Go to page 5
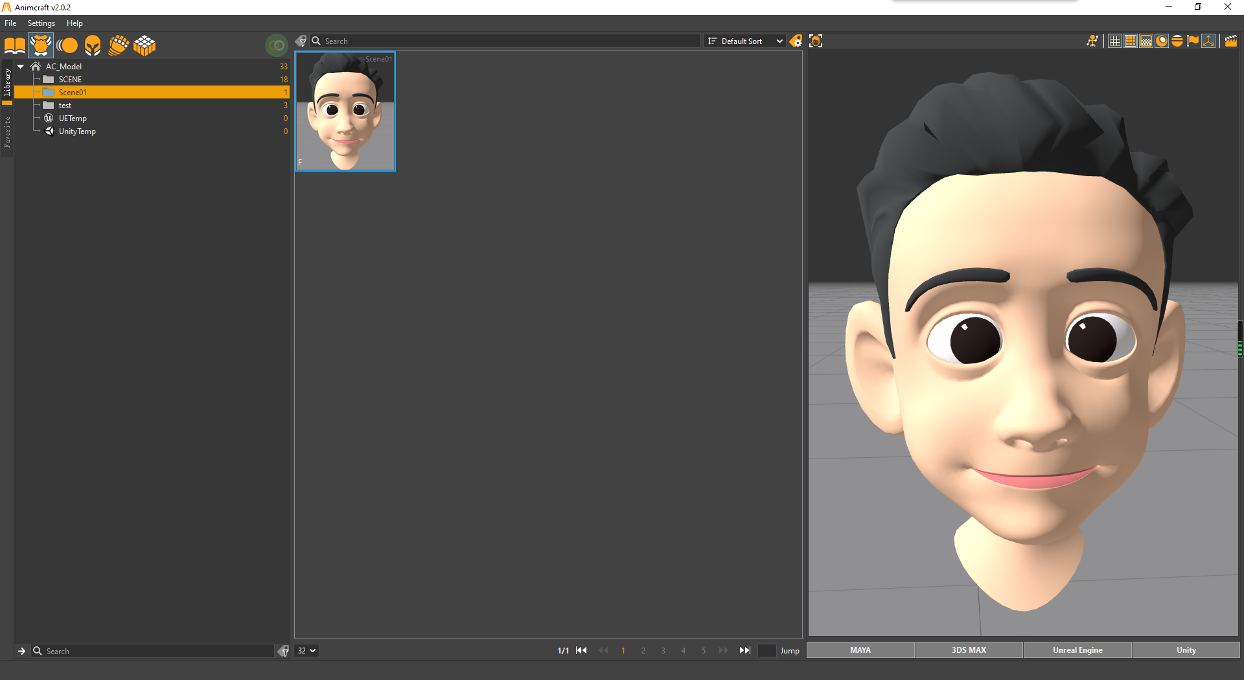Screen dimensions: 1244x680 pos(704,650)
